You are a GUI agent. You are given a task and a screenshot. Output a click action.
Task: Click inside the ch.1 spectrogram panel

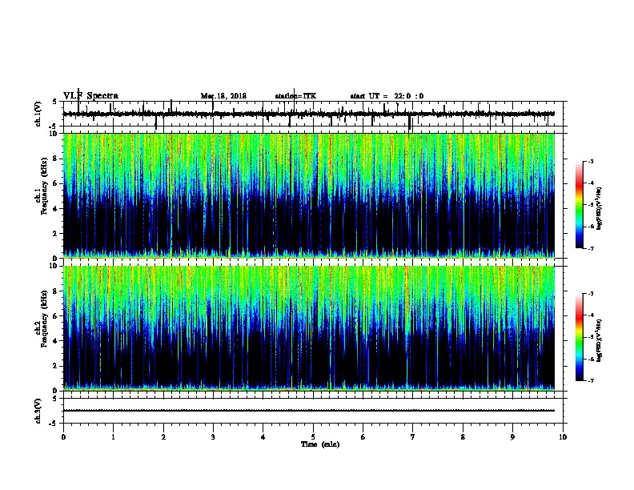click(x=308, y=195)
